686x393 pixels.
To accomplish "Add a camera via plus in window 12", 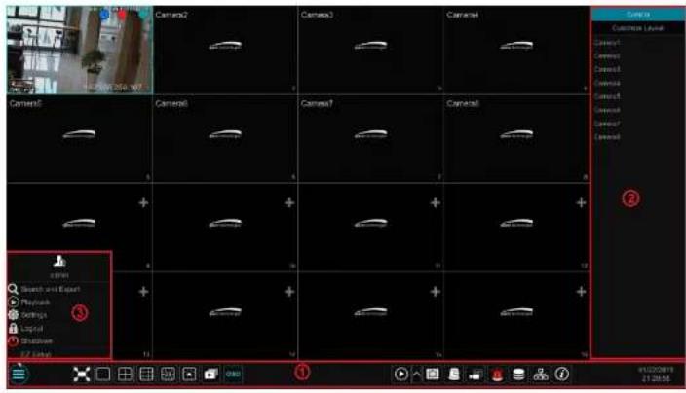I will [581, 202].
